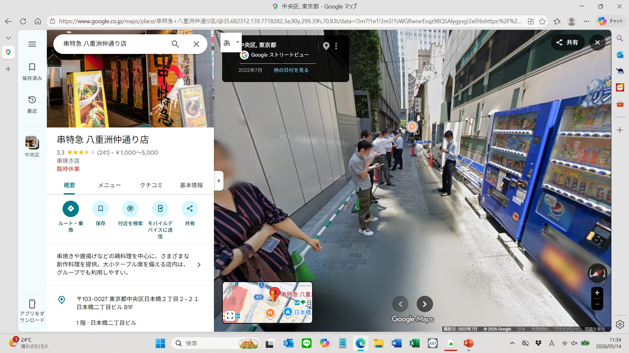Click the (241) reviews count
The width and height of the screenshot is (629, 353).
click(104, 153)
